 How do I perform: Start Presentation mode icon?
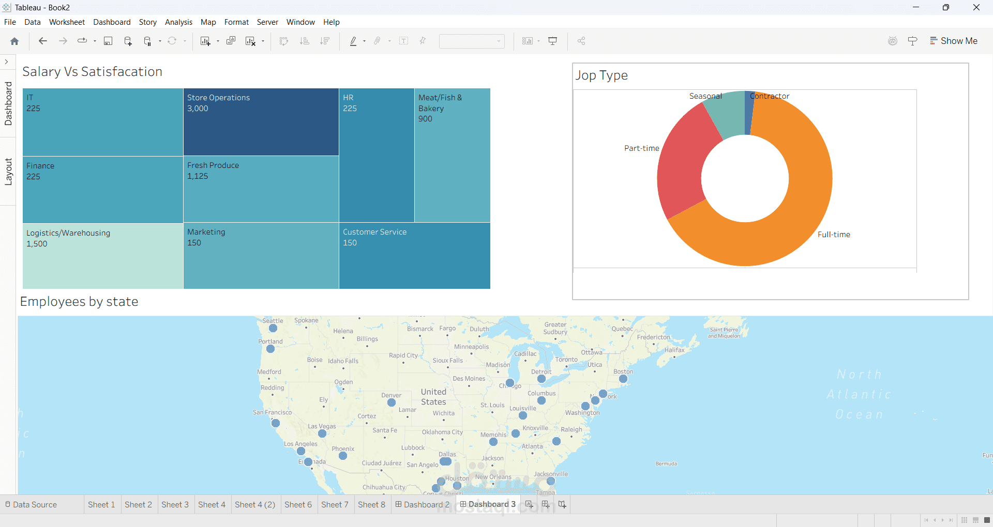(x=553, y=41)
